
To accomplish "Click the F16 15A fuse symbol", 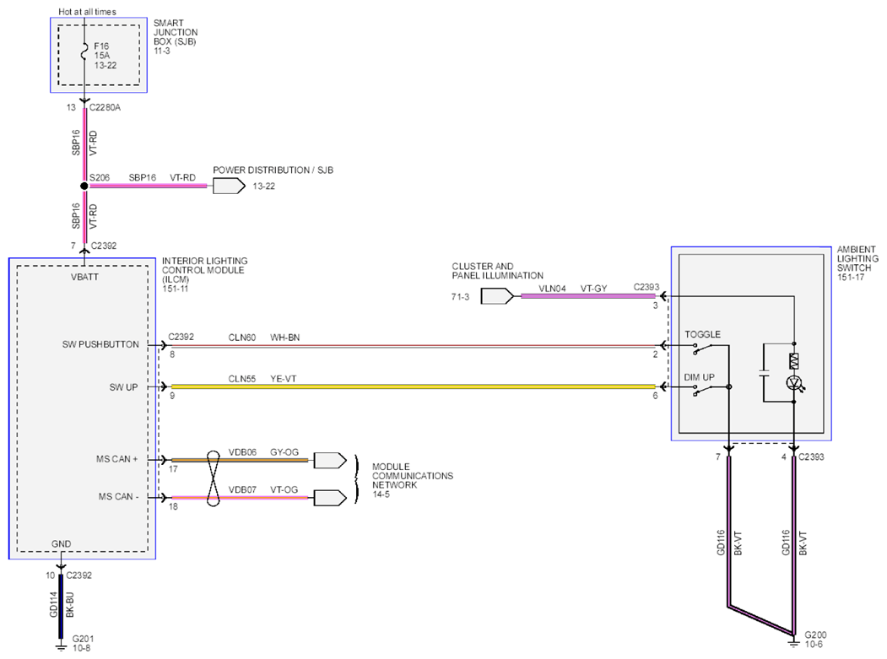I will pos(84,52).
